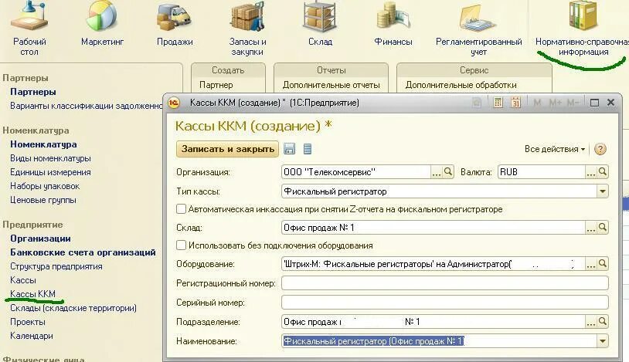The height and width of the screenshot is (362, 629).
Task: Open Дополнительные обработки link
Action: 461,85
